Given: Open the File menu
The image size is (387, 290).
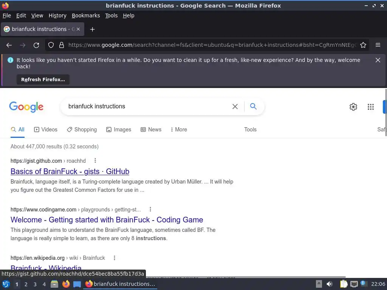Looking at the screenshot, I should click(7, 15).
